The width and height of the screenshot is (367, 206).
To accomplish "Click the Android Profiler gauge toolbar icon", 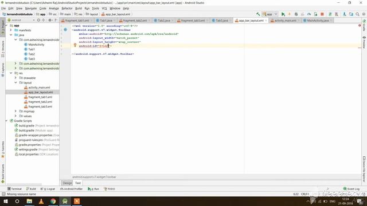I will click(x=309, y=14).
